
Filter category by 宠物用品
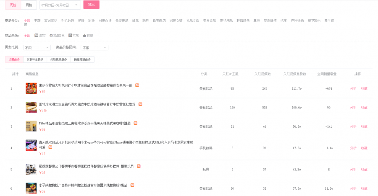pyautogui.click(x=226, y=21)
